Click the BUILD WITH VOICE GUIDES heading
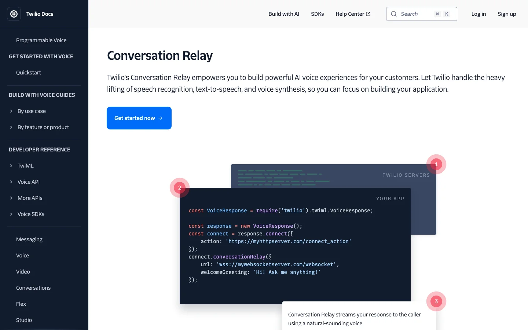Image resolution: width=528 pixels, height=330 pixels. click(x=42, y=95)
